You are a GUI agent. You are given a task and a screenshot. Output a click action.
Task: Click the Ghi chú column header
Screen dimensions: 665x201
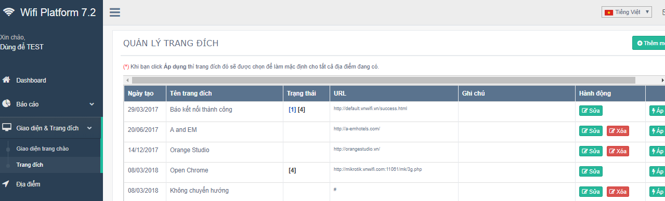(x=516, y=93)
